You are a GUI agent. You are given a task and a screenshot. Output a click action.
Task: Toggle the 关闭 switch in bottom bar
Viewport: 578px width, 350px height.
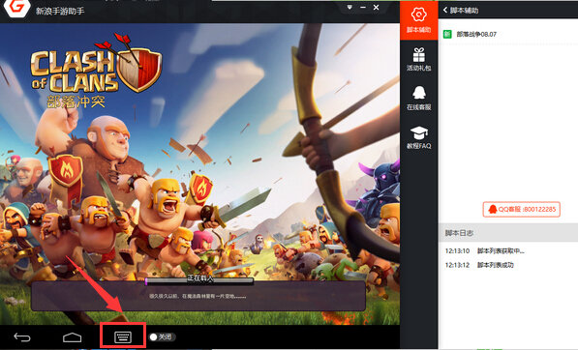(x=163, y=336)
